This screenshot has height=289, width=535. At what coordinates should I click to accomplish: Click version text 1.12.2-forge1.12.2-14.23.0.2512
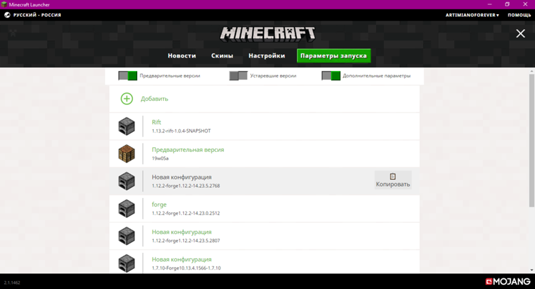(x=186, y=213)
